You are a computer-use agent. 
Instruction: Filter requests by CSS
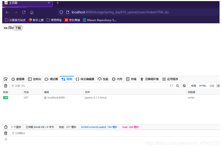click(x=212, y=86)
